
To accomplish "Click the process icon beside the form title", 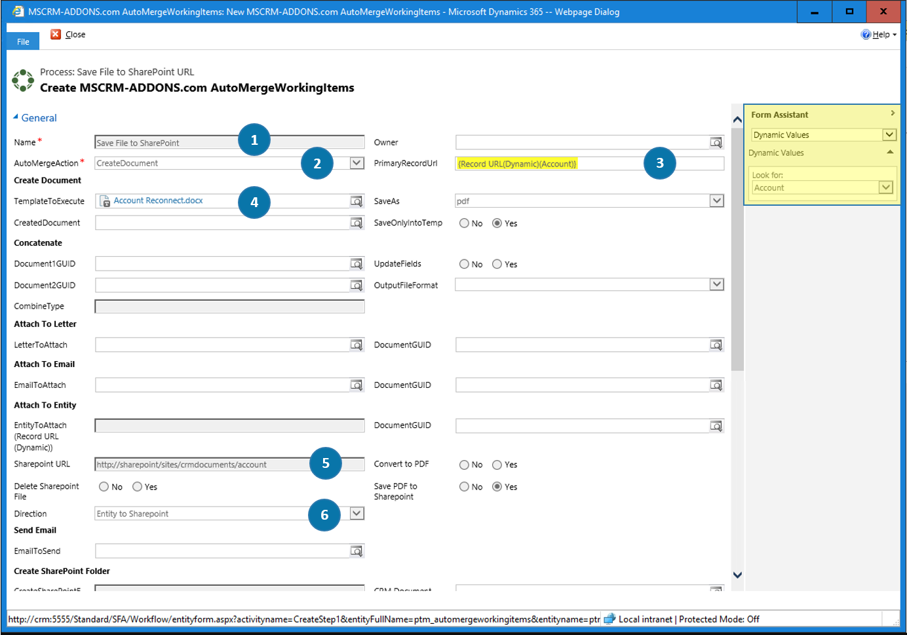I will pos(23,80).
